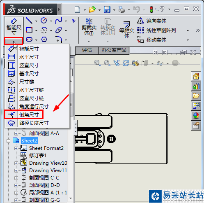Click the Zoom to Area icon
This screenshot has height=203, width=204.
click(107, 63)
